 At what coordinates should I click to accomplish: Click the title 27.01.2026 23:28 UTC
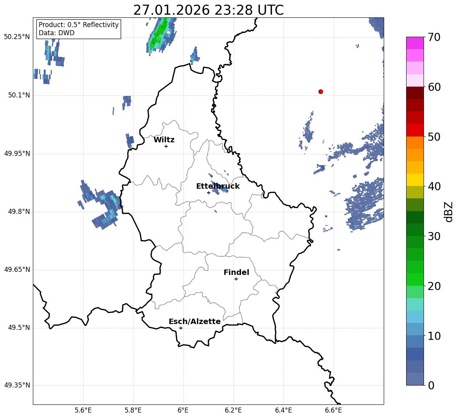tap(208, 10)
